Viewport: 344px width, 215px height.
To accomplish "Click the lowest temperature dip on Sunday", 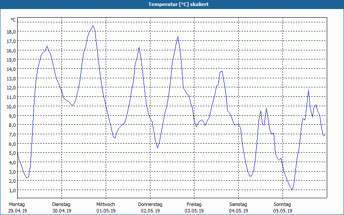I will [x=292, y=190].
